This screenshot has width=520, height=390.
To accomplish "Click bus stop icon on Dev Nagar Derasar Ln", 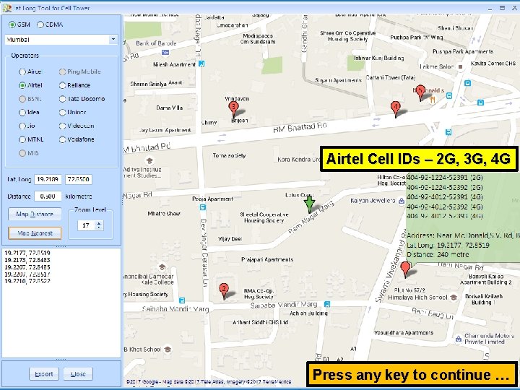I will [x=203, y=207].
